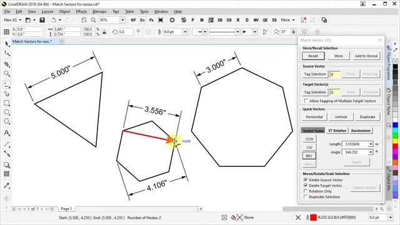Pick the blue swatch in color palette

pyautogui.click(x=395, y=125)
